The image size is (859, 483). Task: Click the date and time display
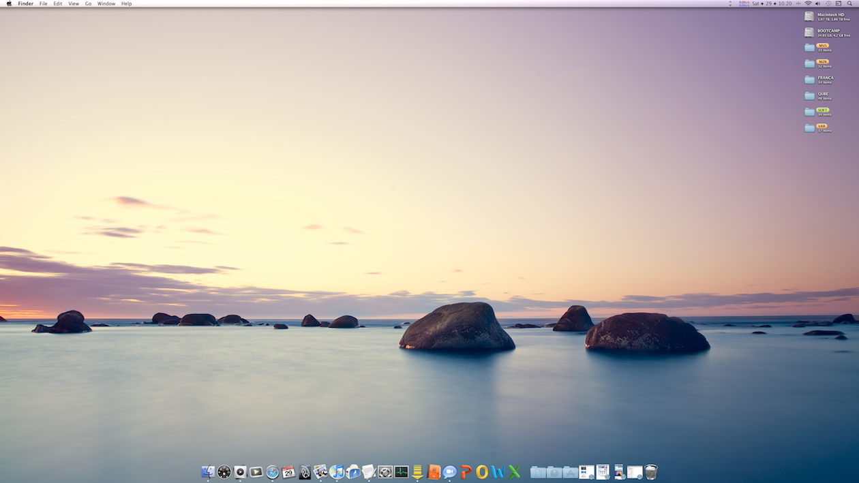pos(772,3)
